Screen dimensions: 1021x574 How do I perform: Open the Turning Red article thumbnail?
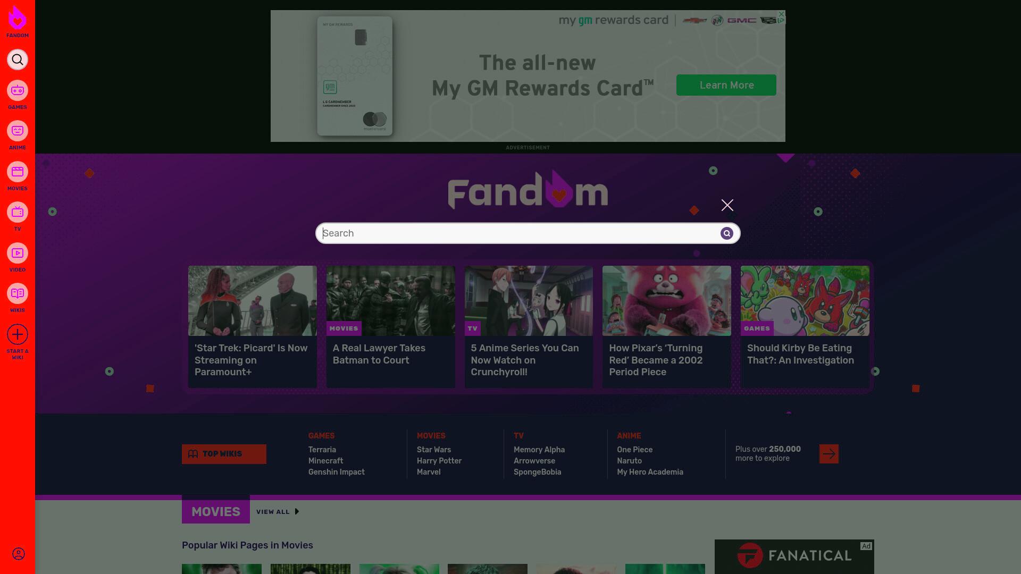point(667,301)
